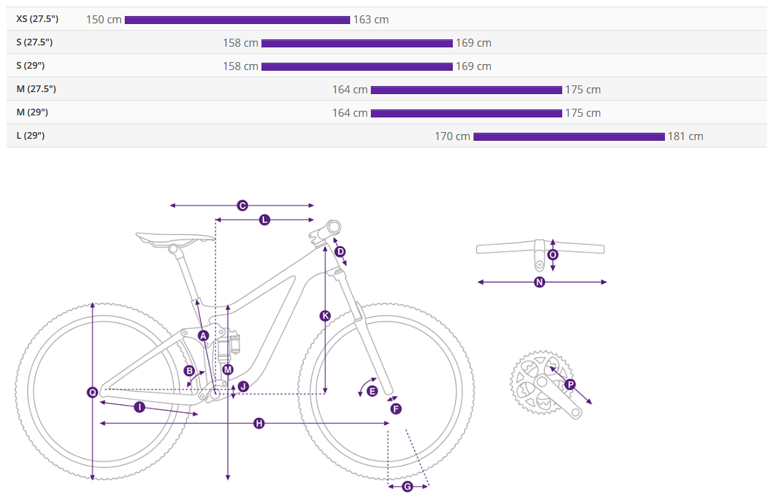Select the H wheelbase marker
The height and width of the screenshot is (497, 781).
tap(259, 423)
